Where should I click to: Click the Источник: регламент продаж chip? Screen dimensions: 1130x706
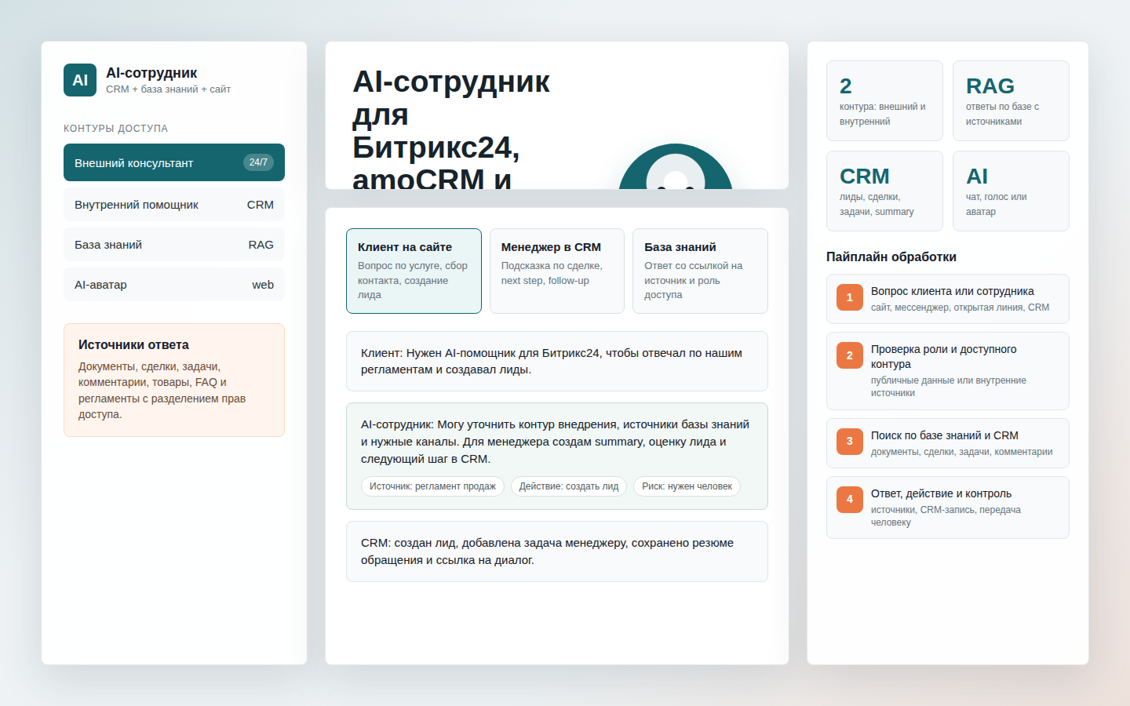point(432,486)
